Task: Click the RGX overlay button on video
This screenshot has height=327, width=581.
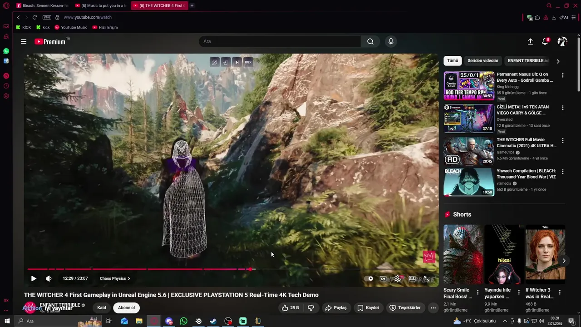Action: [x=248, y=62]
